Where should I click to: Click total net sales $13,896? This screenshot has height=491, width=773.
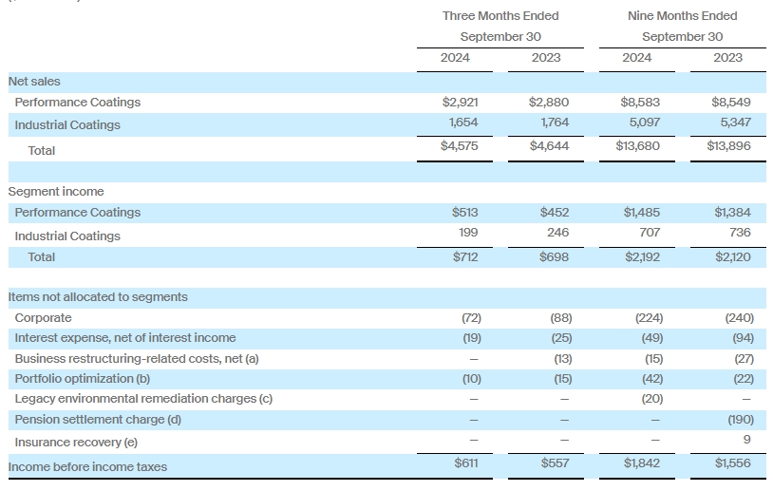click(728, 146)
